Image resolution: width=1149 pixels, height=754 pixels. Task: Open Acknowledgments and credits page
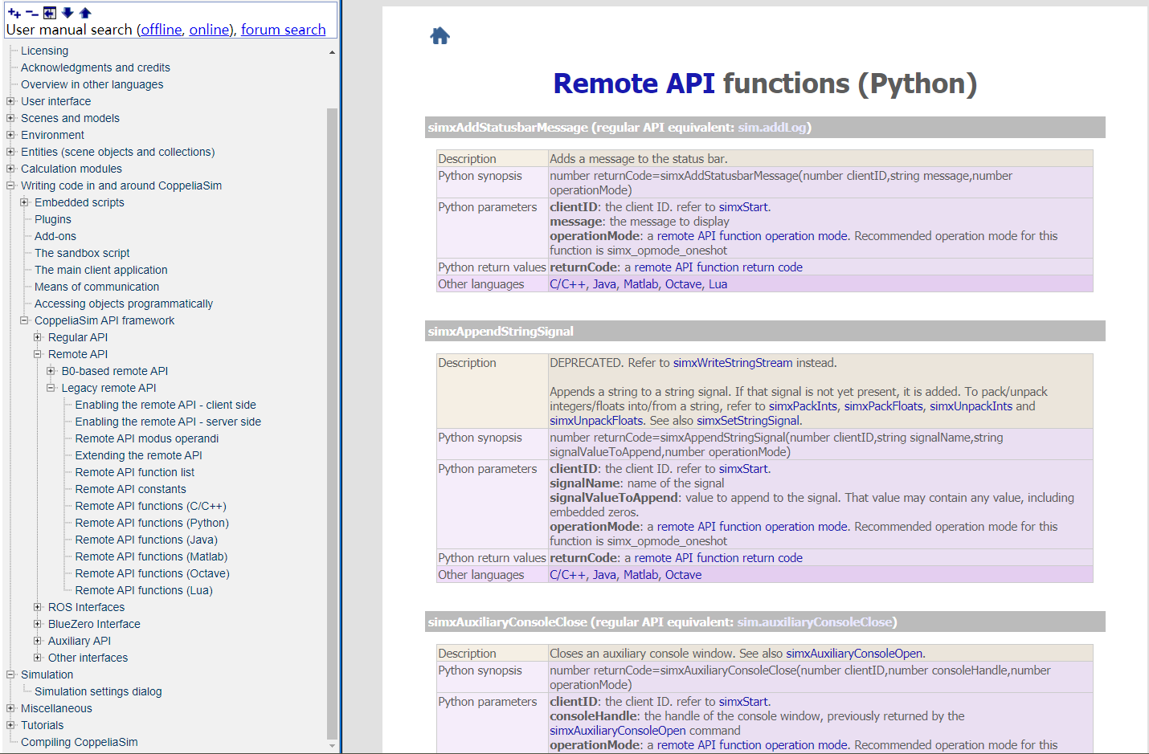[96, 67]
